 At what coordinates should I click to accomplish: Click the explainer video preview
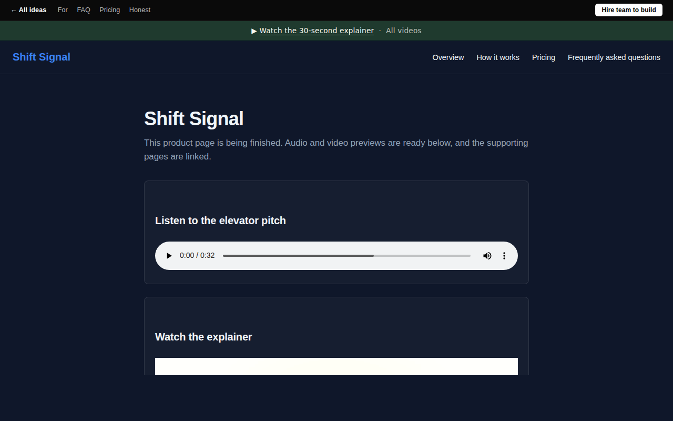pyautogui.click(x=336, y=366)
